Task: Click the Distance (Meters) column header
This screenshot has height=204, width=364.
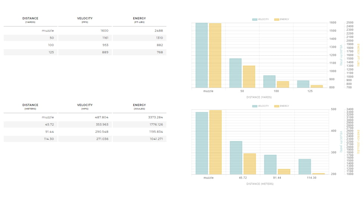Action: [x=30, y=107]
